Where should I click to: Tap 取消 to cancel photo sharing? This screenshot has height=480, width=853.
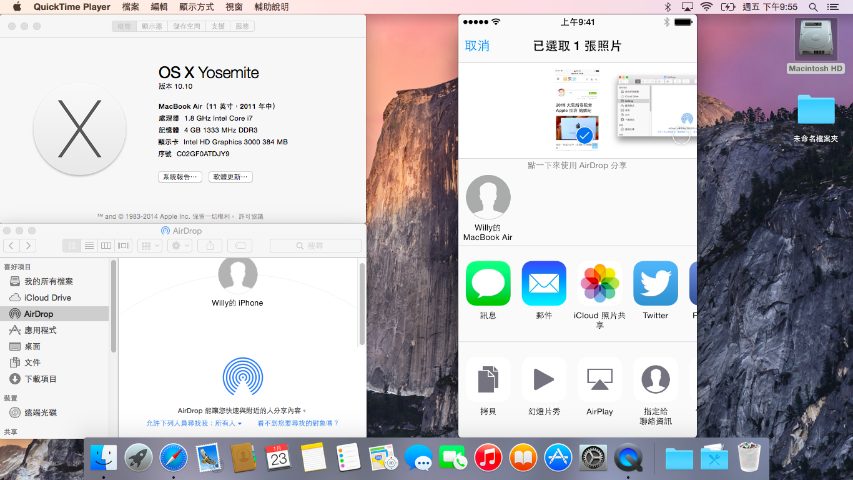point(477,46)
